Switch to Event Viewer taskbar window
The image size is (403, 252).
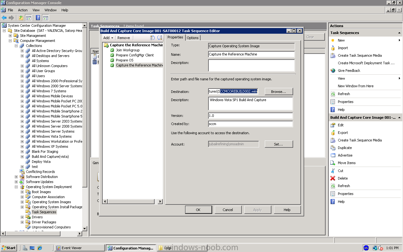pos(80,248)
